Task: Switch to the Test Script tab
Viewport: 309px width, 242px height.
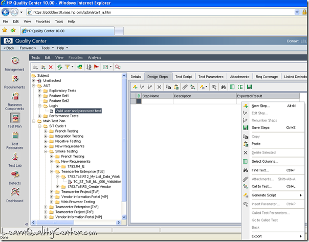Action: 184,77
